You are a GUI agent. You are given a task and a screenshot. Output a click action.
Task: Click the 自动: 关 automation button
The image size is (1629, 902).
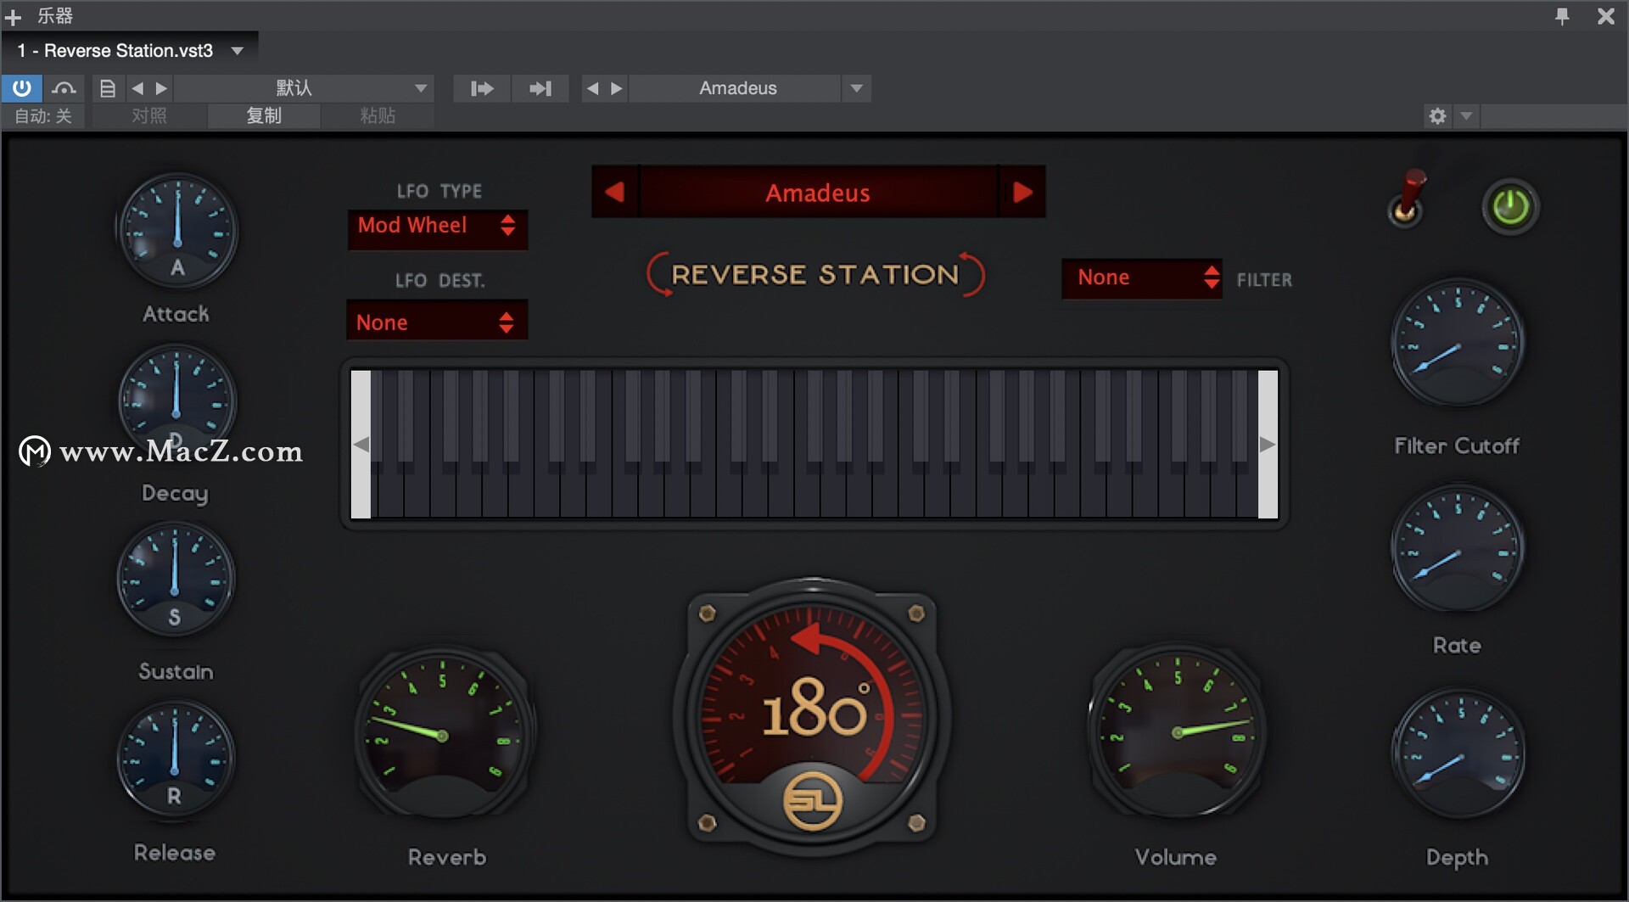(43, 115)
